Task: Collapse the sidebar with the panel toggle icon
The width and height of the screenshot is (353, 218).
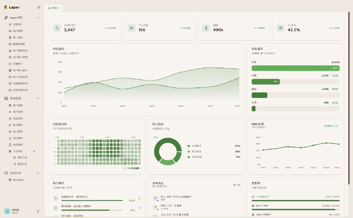Action: tap(39, 7)
